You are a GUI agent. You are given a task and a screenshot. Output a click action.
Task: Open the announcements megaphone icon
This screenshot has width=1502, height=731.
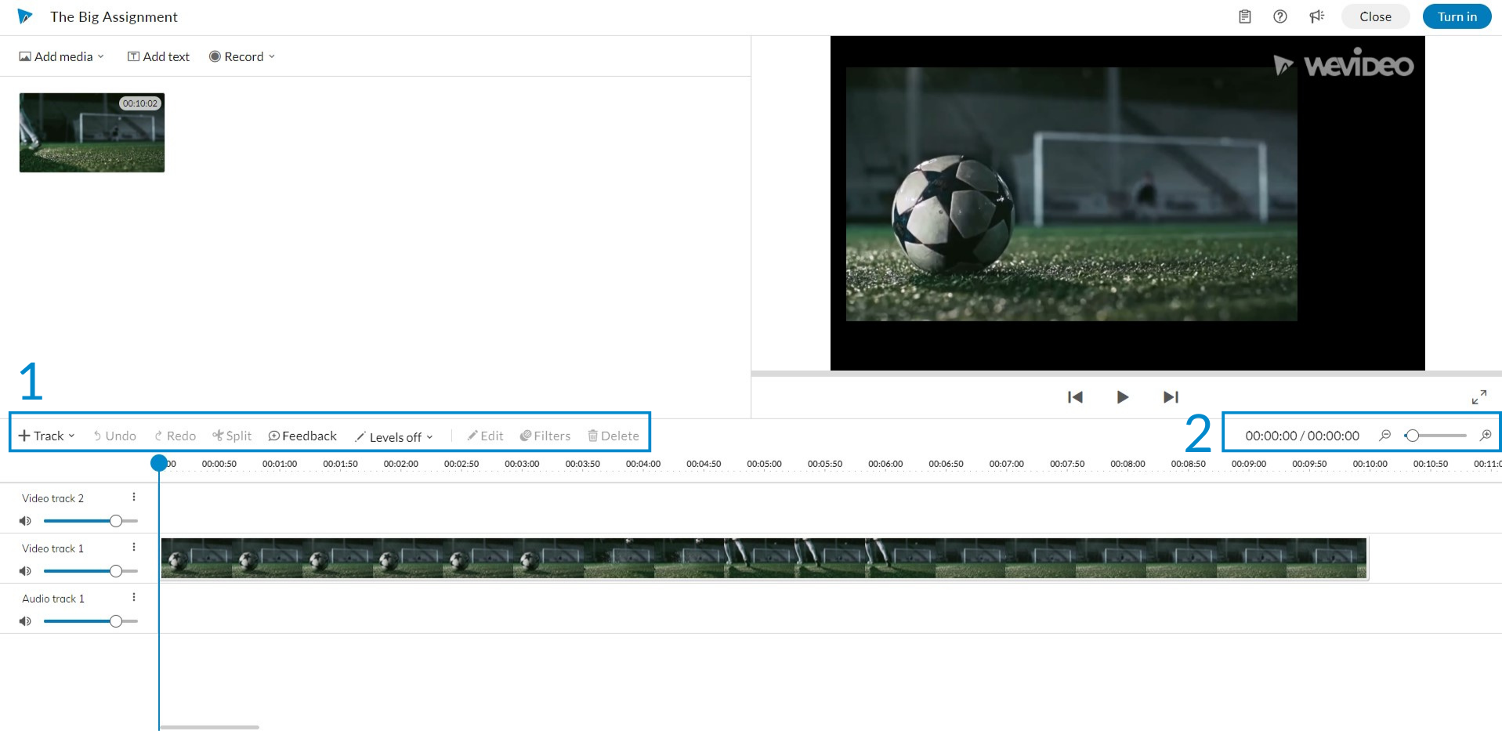(1316, 16)
